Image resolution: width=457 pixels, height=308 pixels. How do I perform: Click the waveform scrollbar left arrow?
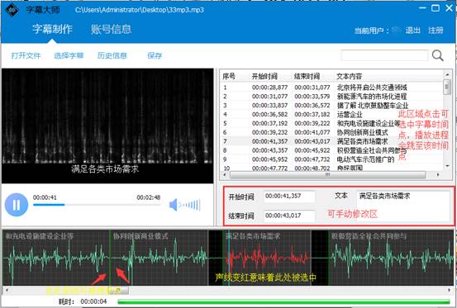tap(7, 290)
